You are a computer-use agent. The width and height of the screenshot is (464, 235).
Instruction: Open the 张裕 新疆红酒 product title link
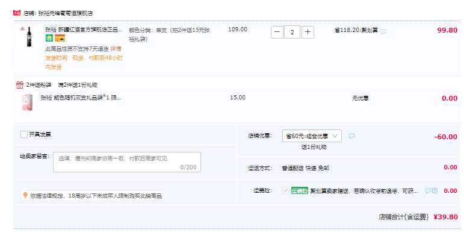point(84,30)
